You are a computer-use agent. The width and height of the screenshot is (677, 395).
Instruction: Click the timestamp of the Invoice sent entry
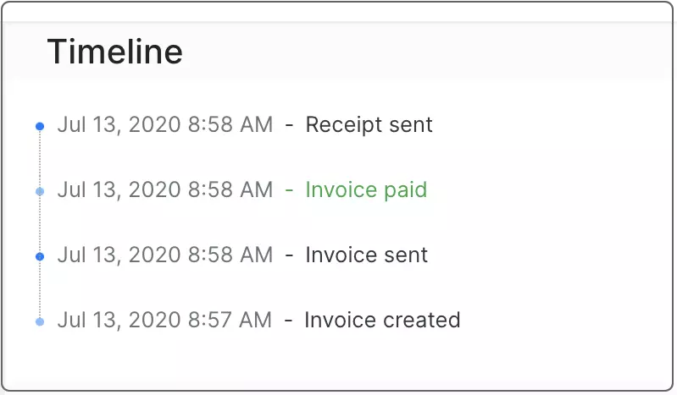(x=165, y=255)
